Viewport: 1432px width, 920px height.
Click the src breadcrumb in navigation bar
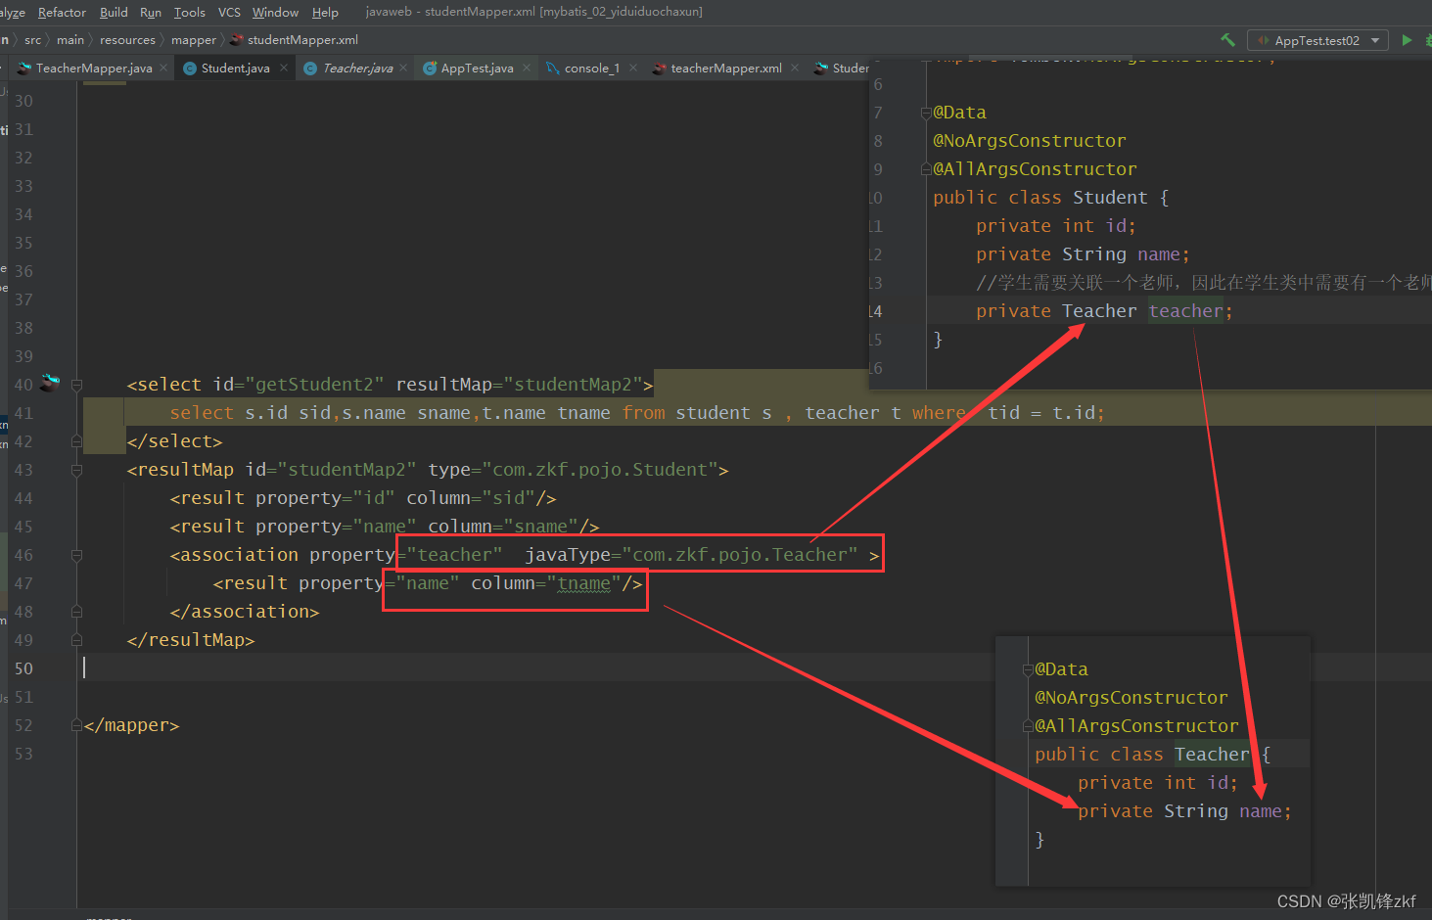[32, 39]
